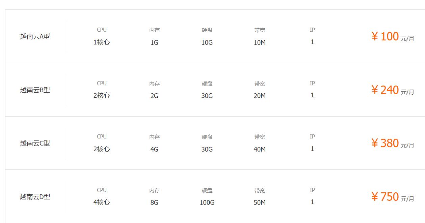Click the 4核心 CPU value in D型 row

[102, 202]
